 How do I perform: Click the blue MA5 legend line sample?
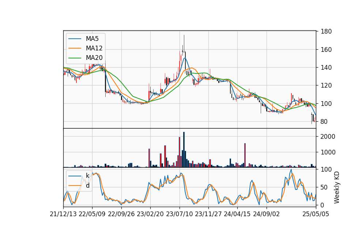point(75,39)
